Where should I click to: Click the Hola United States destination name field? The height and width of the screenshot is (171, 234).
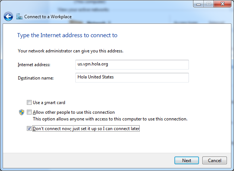coord(132,78)
